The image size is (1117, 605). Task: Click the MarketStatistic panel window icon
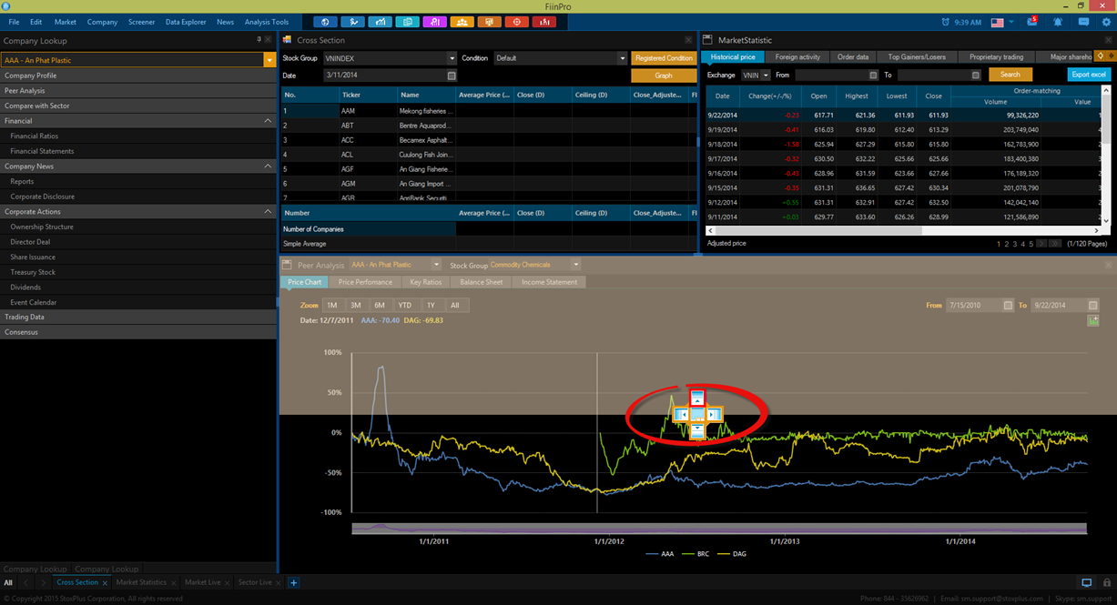click(708, 40)
